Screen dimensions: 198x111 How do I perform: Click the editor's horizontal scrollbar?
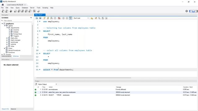pos(84,78)
